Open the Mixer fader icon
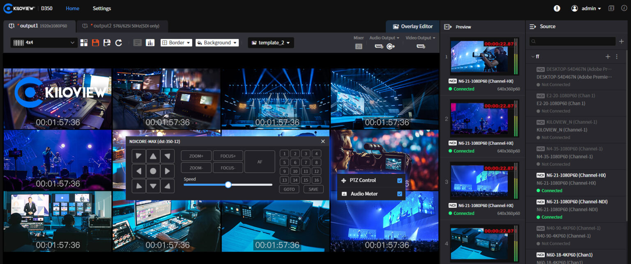Image resolution: width=631 pixels, height=264 pixels. click(359, 46)
